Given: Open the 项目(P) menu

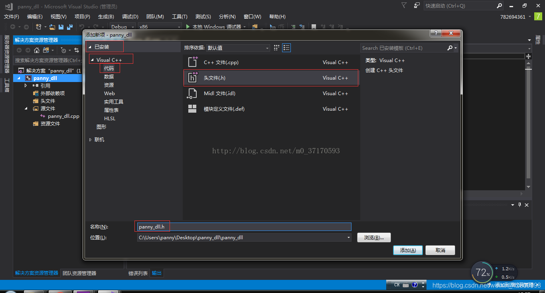Looking at the screenshot, I should (x=82, y=16).
